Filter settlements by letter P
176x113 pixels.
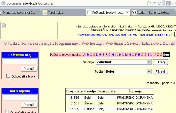[x=136, y=55]
